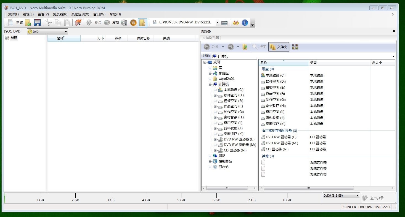Open the up-folder icon in the browser toolbar
Screen dimensions: 405x217
245,47
